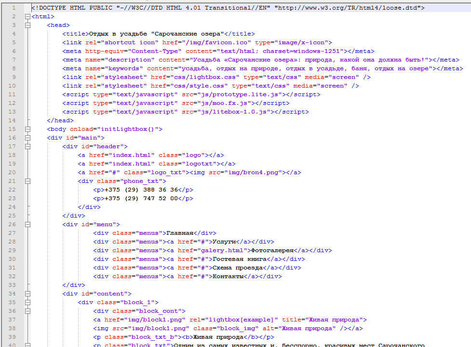Click the "js/litebox-1.0.js" src value

tap(235, 112)
